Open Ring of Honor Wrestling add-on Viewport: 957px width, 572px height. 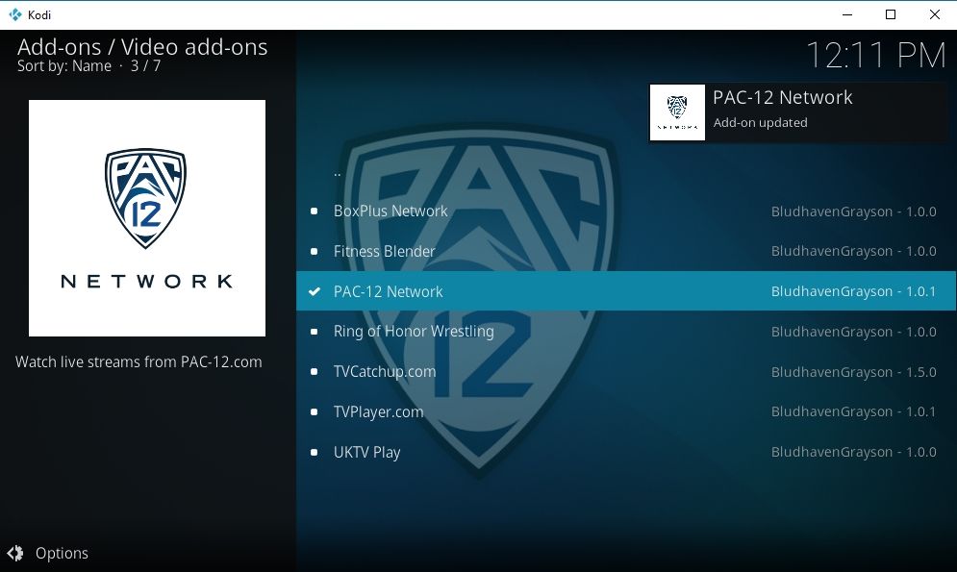pos(626,331)
